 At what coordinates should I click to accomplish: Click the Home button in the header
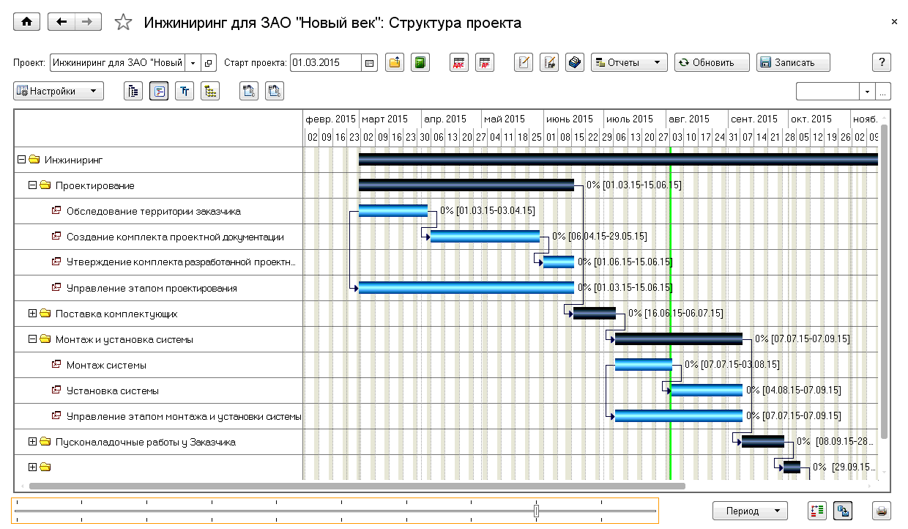[x=27, y=22]
